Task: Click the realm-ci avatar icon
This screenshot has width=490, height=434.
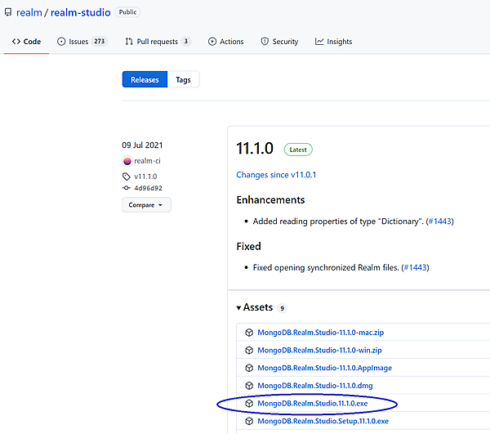Action: click(127, 161)
